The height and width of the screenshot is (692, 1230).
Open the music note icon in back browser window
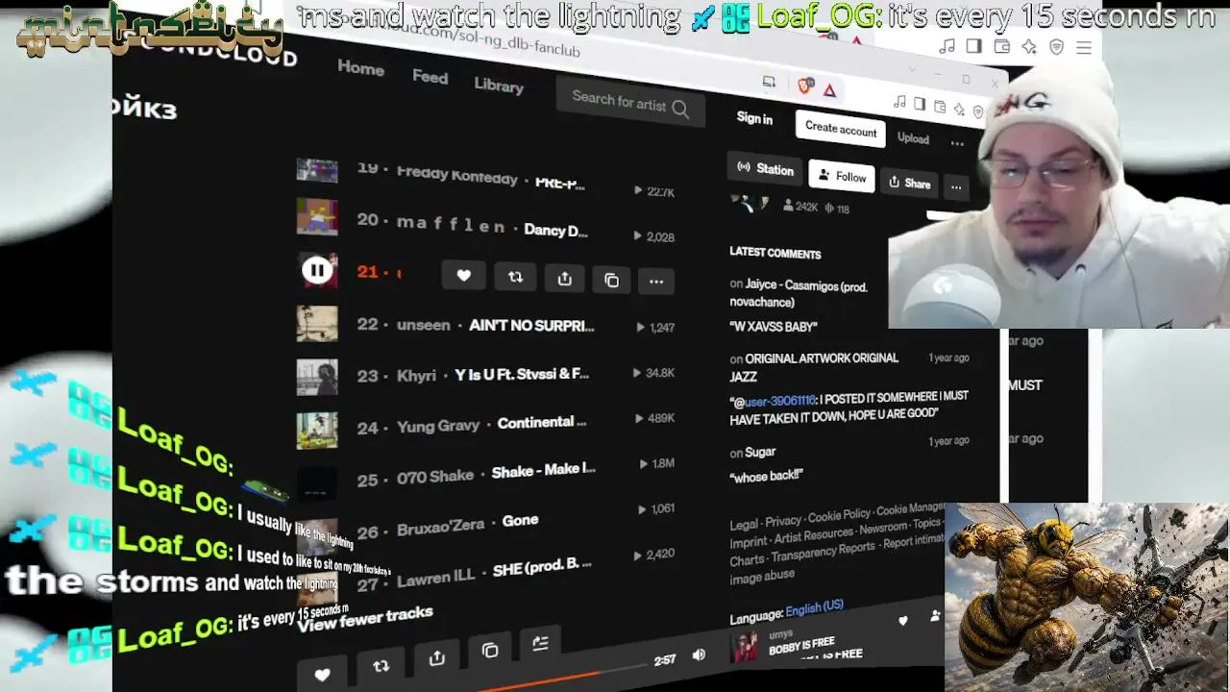[947, 46]
